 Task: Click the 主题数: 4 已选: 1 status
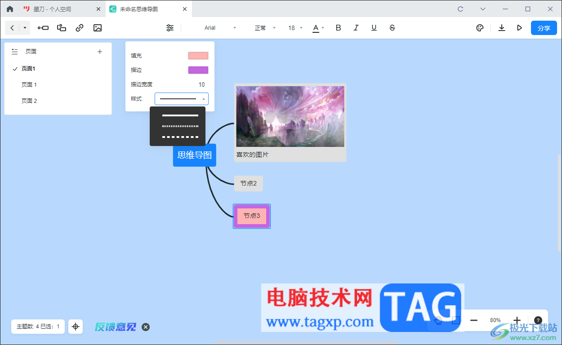click(38, 327)
